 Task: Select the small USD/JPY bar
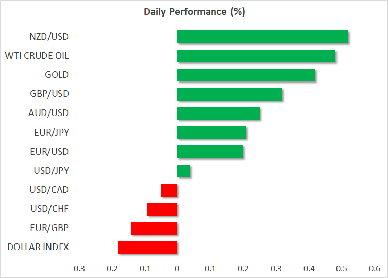point(183,171)
